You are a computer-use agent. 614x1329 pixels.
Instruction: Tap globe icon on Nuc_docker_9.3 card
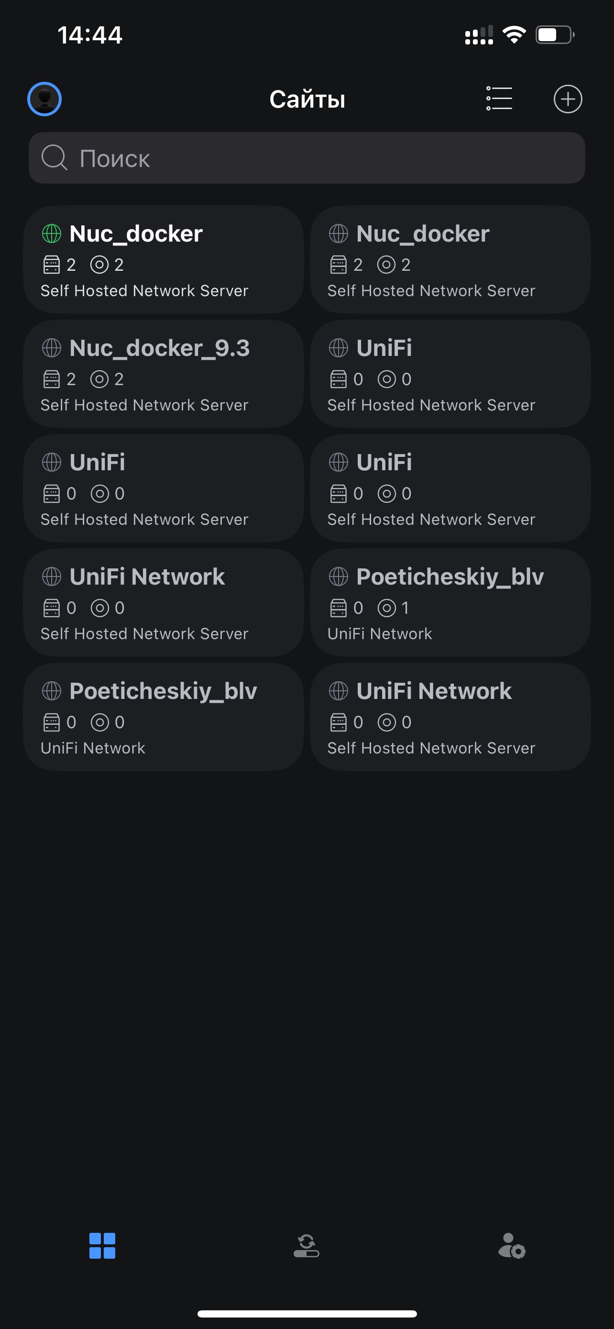tap(52, 348)
